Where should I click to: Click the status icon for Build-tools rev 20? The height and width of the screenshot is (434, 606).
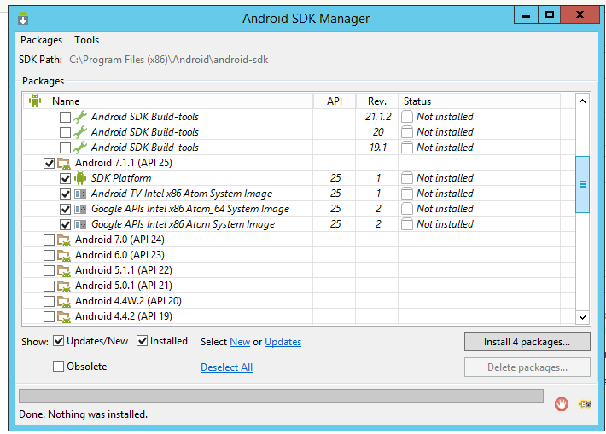(407, 132)
